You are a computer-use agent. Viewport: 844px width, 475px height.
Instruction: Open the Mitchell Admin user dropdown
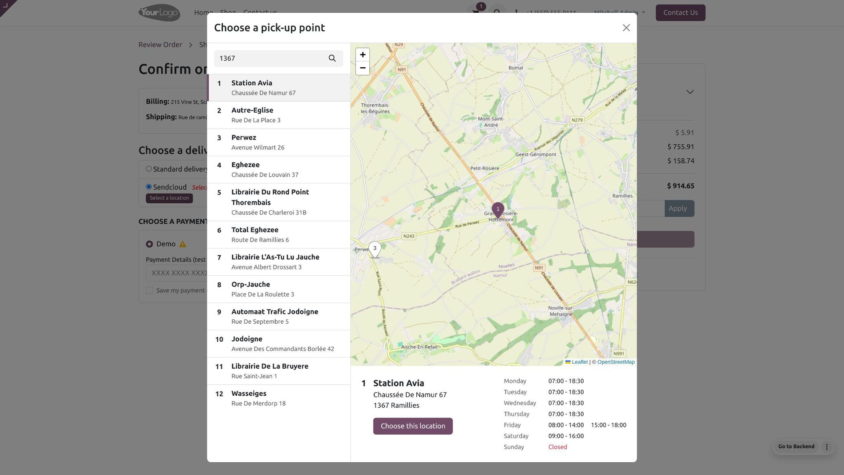pos(619,12)
